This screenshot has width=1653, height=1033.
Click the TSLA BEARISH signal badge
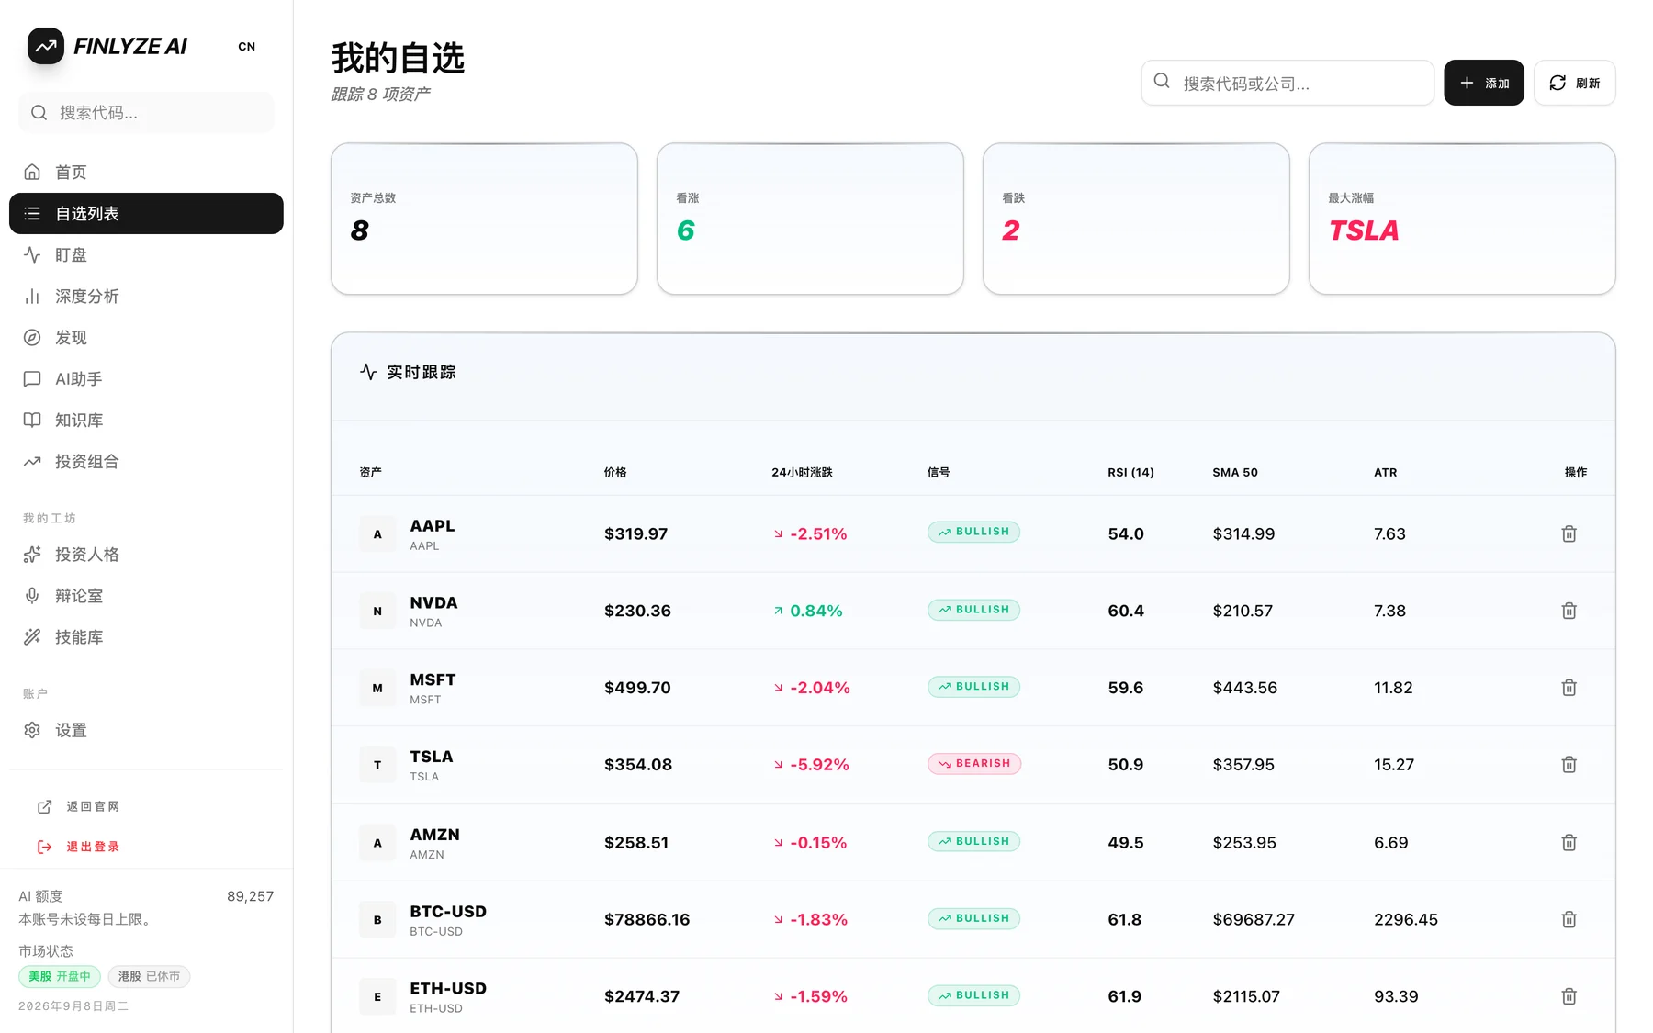click(x=974, y=763)
